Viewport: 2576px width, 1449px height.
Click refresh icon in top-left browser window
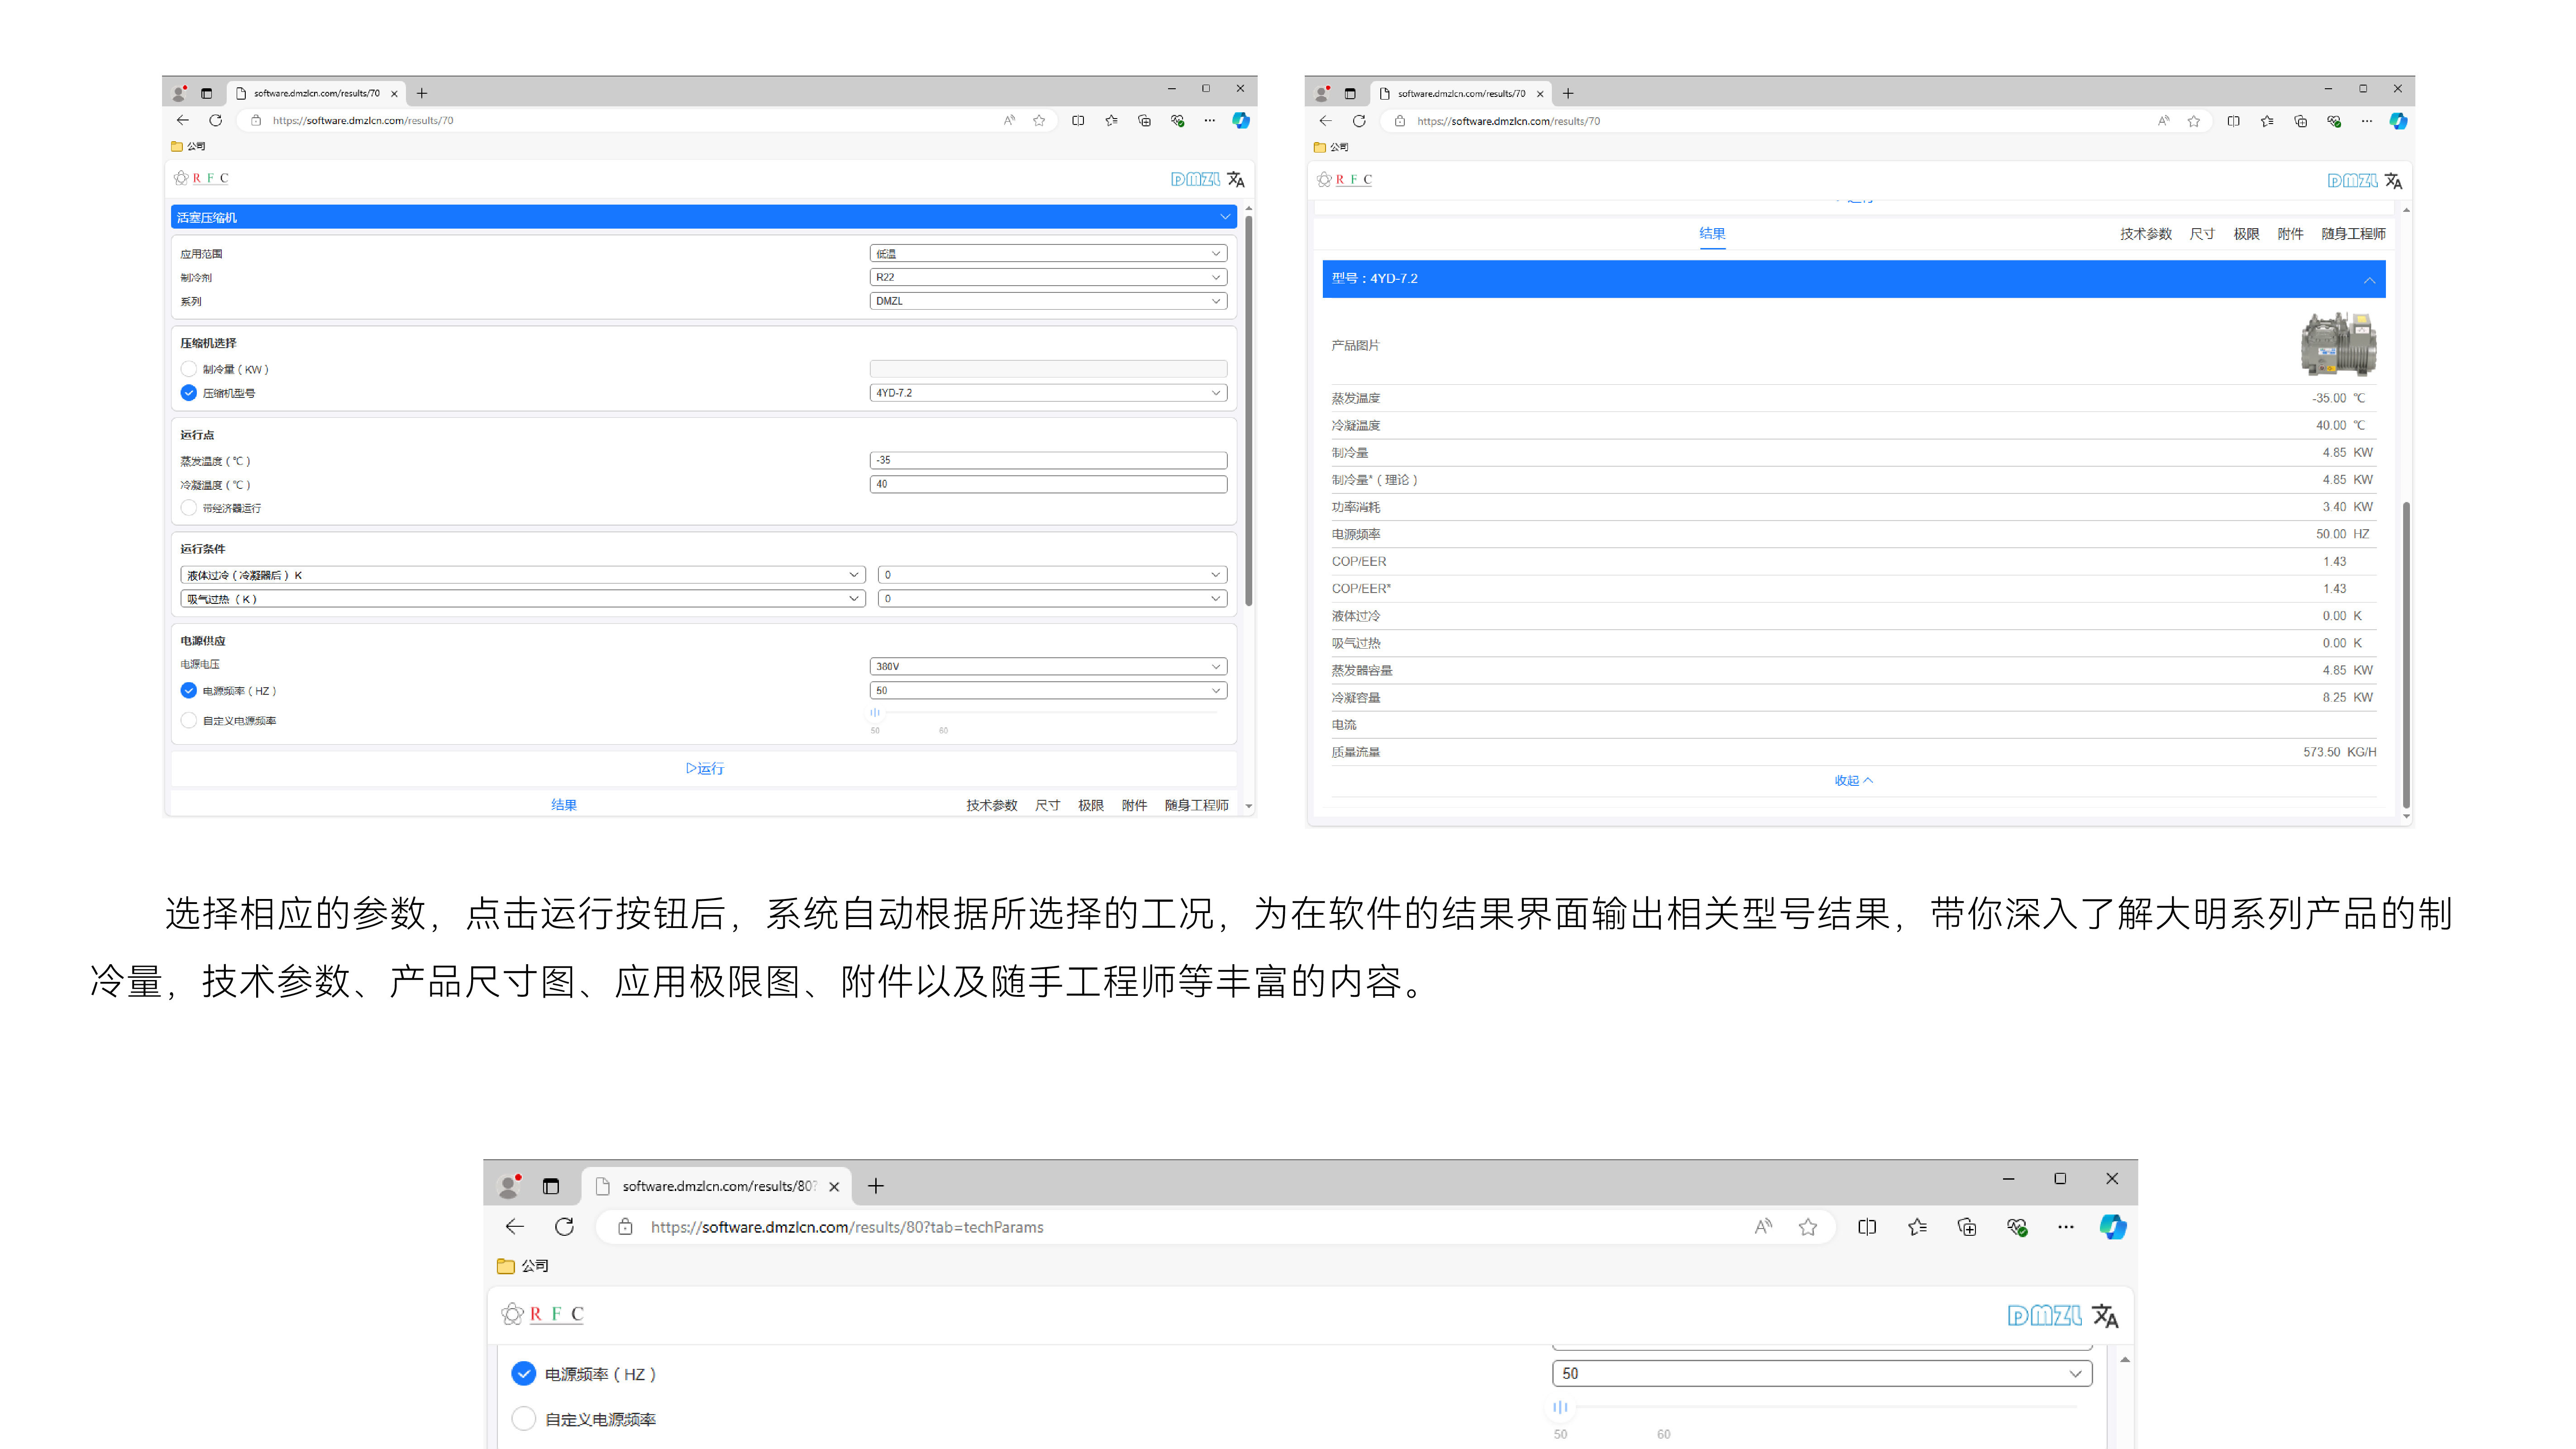pos(215,120)
